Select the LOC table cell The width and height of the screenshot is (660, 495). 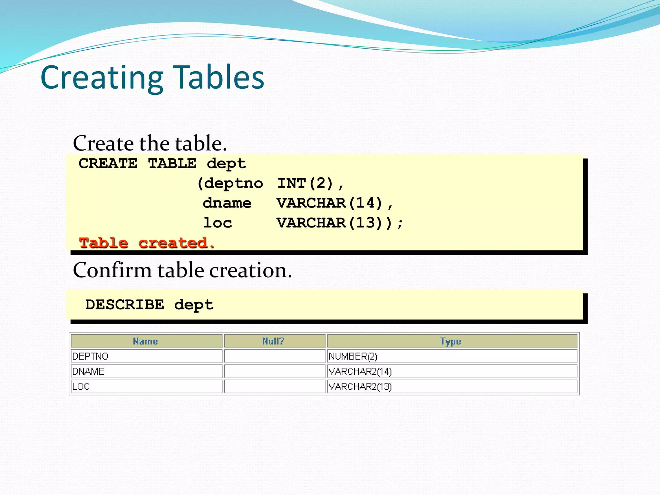click(147, 386)
